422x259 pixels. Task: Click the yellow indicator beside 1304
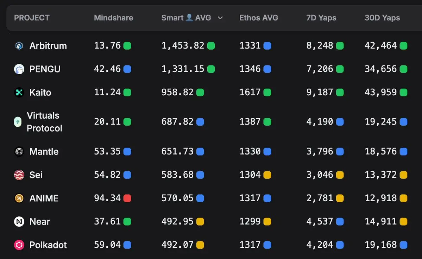[267, 175]
